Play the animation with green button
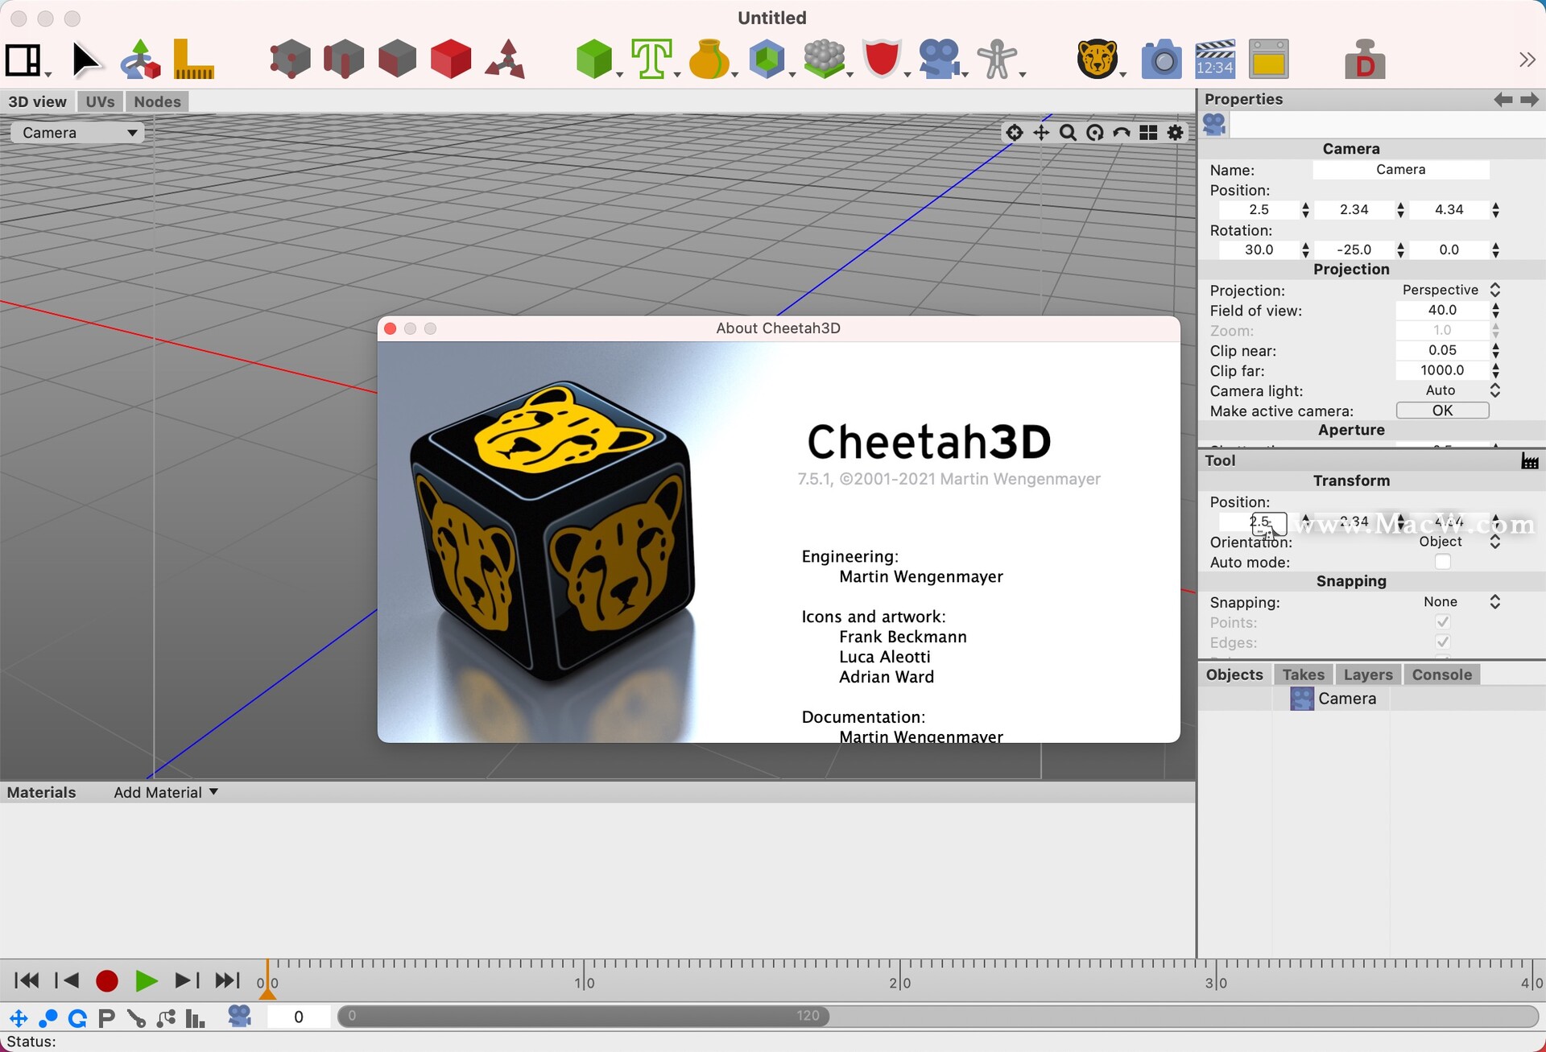This screenshot has height=1052, width=1546. tap(146, 980)
